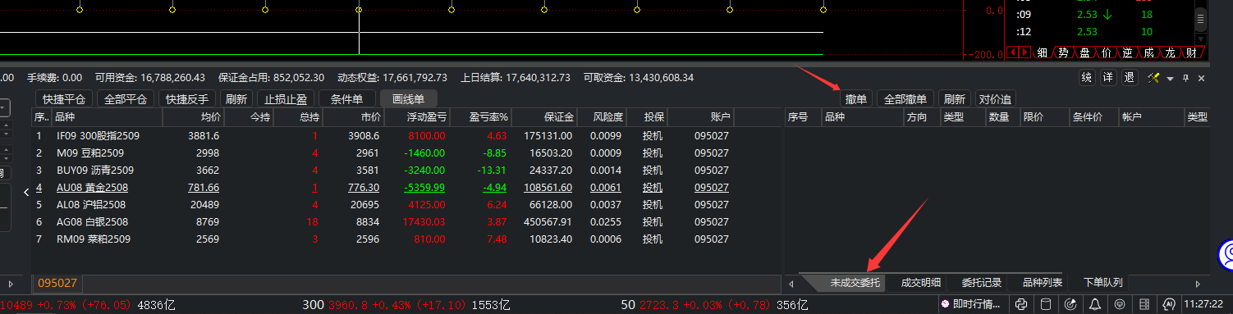Select the 势 tab in quote panel
This screenshot has height=314, width=1233.
pos(1064,52)
